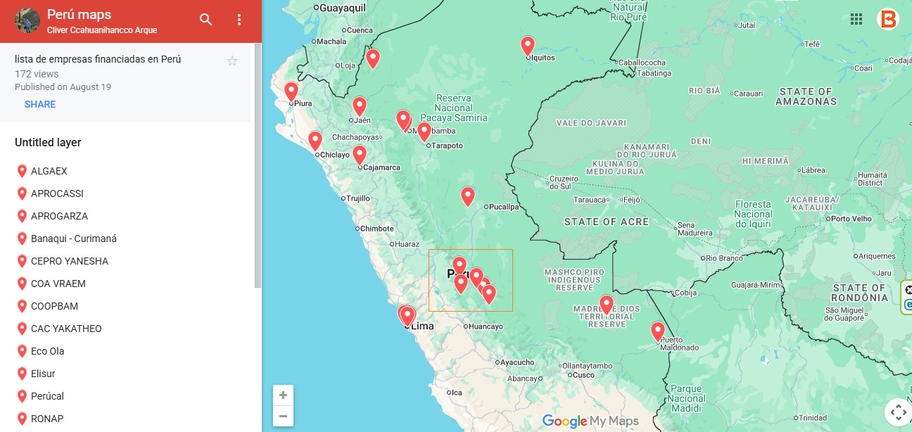Viewport: 912px width, 432px height.
Task: Click the map pin at Piura
Action: pyautogui.click(x=291, y=91)
